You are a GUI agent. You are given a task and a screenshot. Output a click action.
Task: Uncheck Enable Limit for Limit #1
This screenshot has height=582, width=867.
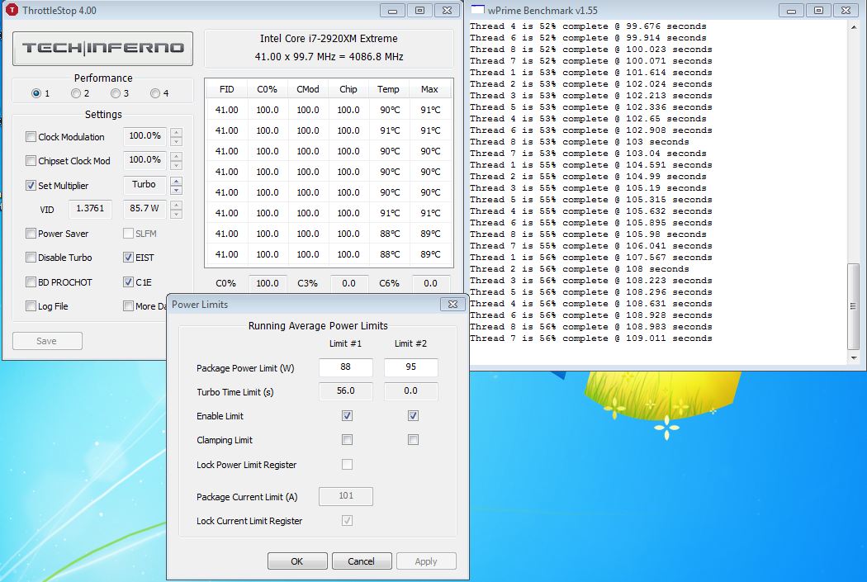pyautogui.click(x=348, y=415)
